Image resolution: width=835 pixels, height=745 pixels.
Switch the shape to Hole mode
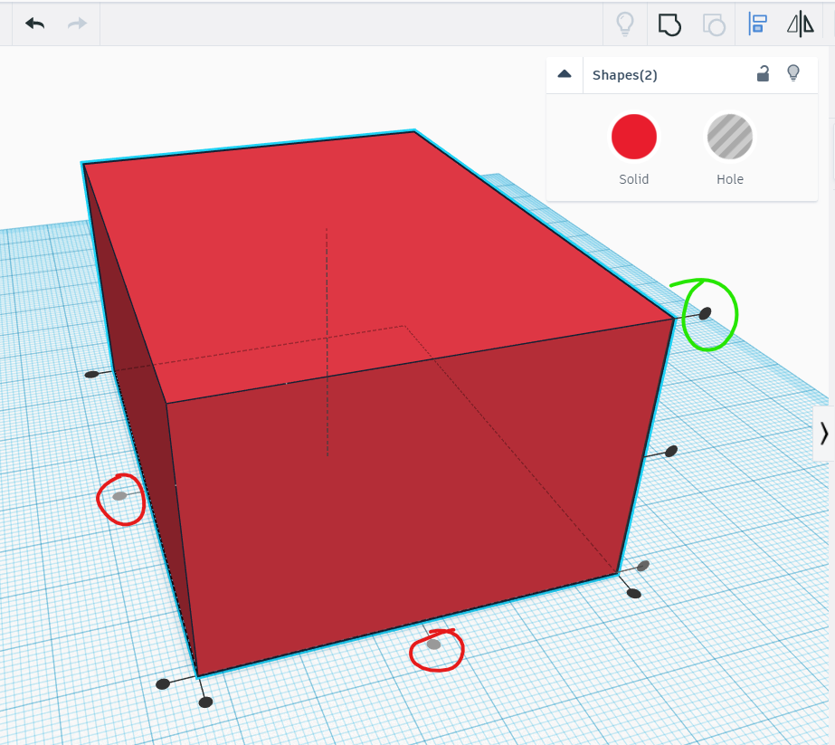729,136
